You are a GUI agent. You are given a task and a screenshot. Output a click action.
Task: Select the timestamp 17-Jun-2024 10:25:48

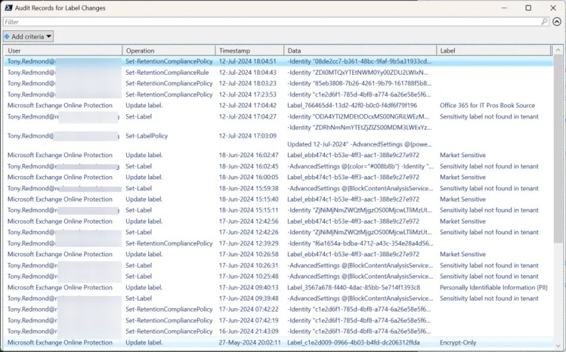[x=249, y=276]
